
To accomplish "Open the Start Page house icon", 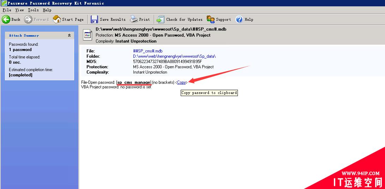I will click(x=57, y=19).
